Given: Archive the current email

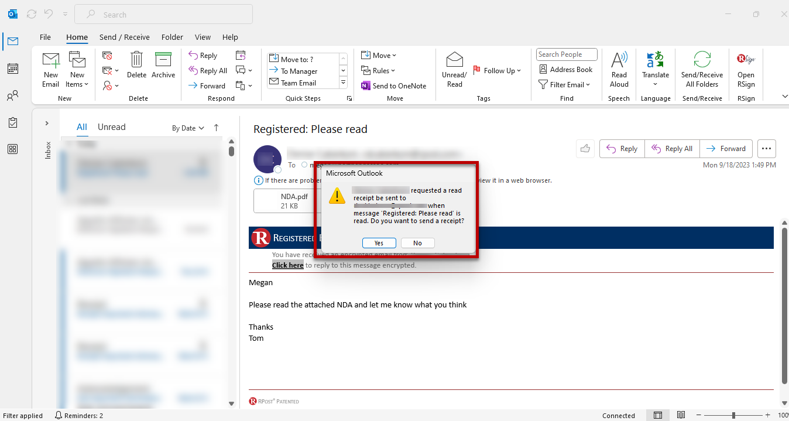Looking at the screenshot, I should pyautogui.click(x=163, y=65).
